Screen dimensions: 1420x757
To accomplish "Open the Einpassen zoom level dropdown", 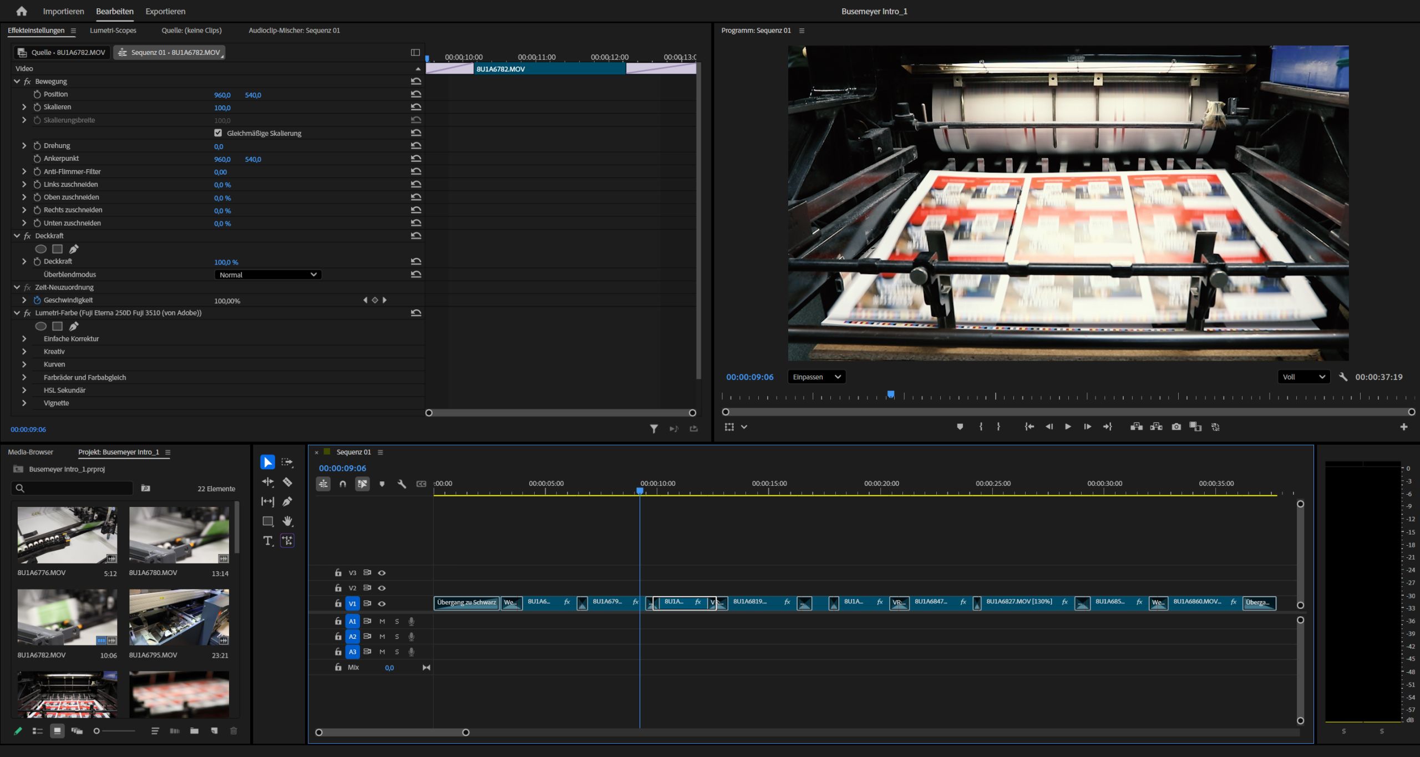I will pyautogui.click(x=816, y=377).
